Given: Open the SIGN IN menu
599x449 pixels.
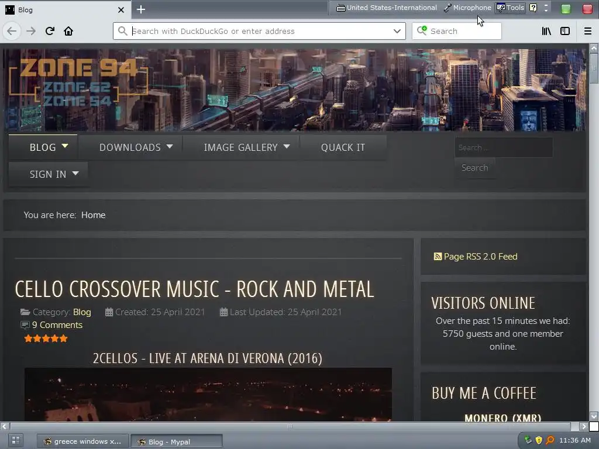Looking at the screenshot, I should [48, 174].
